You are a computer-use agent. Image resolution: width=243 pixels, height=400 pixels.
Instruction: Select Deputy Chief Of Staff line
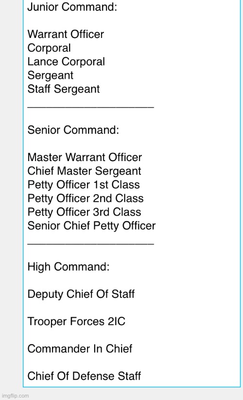pos(81,294)
